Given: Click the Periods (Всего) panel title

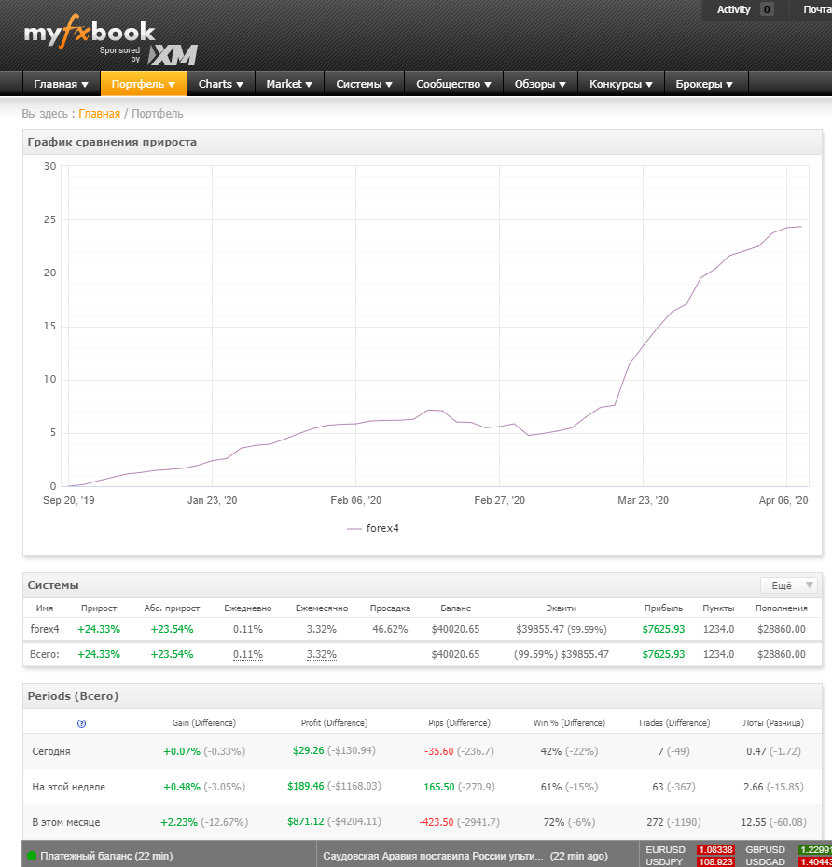Looking at the screenshot, I should 73,696.
